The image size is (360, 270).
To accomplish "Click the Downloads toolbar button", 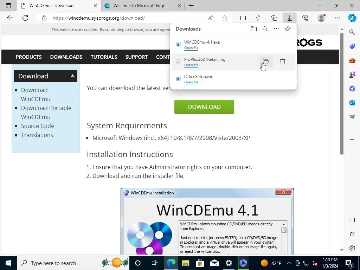I will pos(290,18).
